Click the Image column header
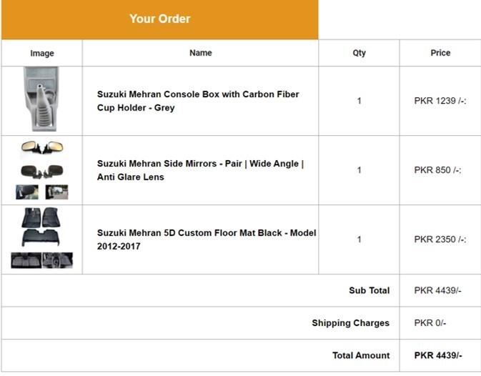The width and height of the screenshot is (481, 376). point(42,54)
